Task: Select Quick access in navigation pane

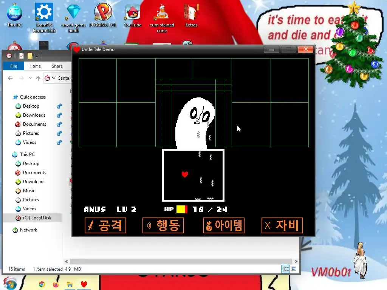Action: click(33, 97)
